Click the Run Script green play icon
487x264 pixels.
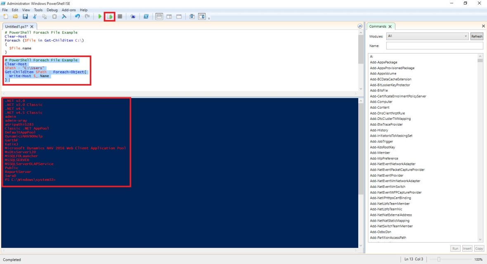(100, 16)
